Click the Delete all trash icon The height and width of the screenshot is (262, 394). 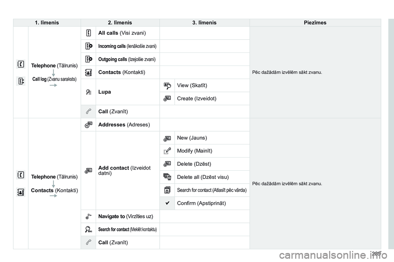tap(167, 177)
